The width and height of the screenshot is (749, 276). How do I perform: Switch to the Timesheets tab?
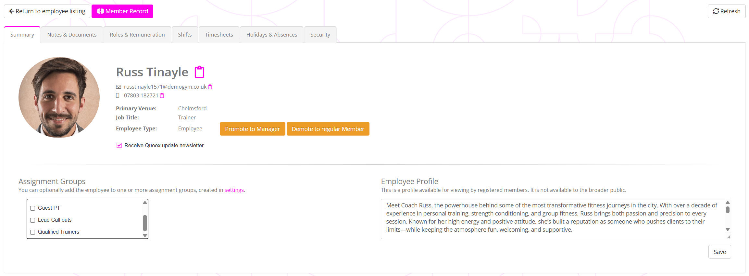pyautogui.click(x=219, y=35)
